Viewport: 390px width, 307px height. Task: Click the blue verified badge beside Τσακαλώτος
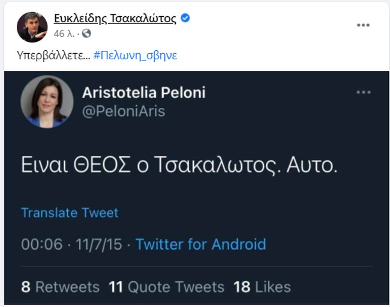pos(185,19)
